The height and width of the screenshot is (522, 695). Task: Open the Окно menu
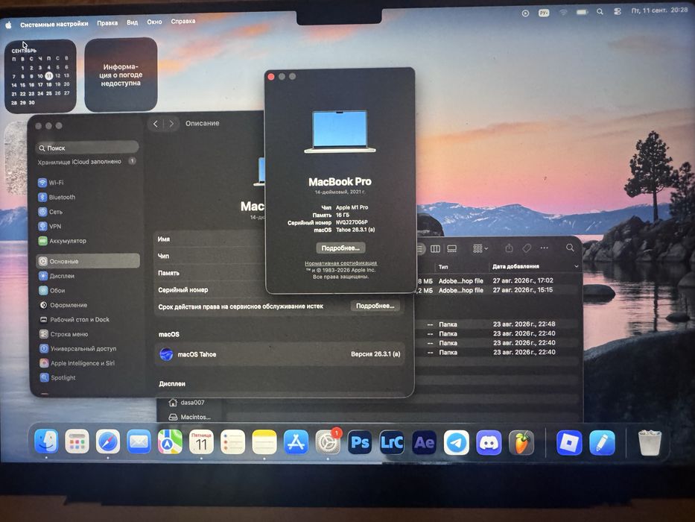(154, 22)
